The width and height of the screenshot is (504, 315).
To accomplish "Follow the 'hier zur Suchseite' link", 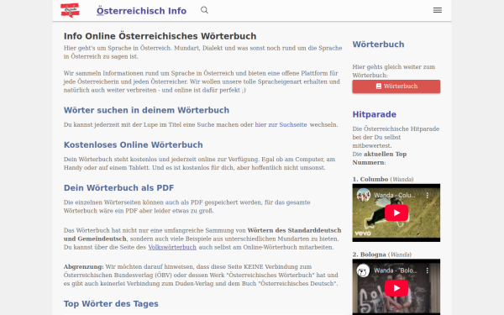I will pyautogui.click(x=281, y=124).
